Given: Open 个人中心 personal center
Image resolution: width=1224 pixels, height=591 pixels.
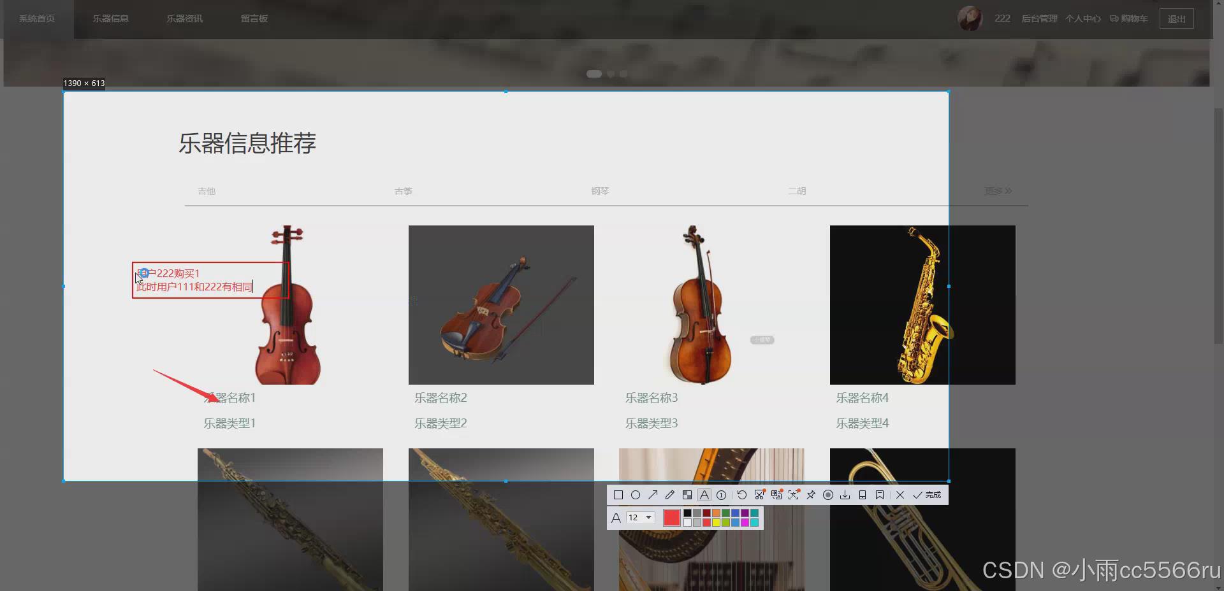Looking at the screenshot, I should (1083, 18).
